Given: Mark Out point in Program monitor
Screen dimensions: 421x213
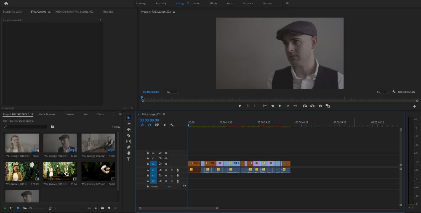Looking at the screenshot, I should [x=255, y=106].
